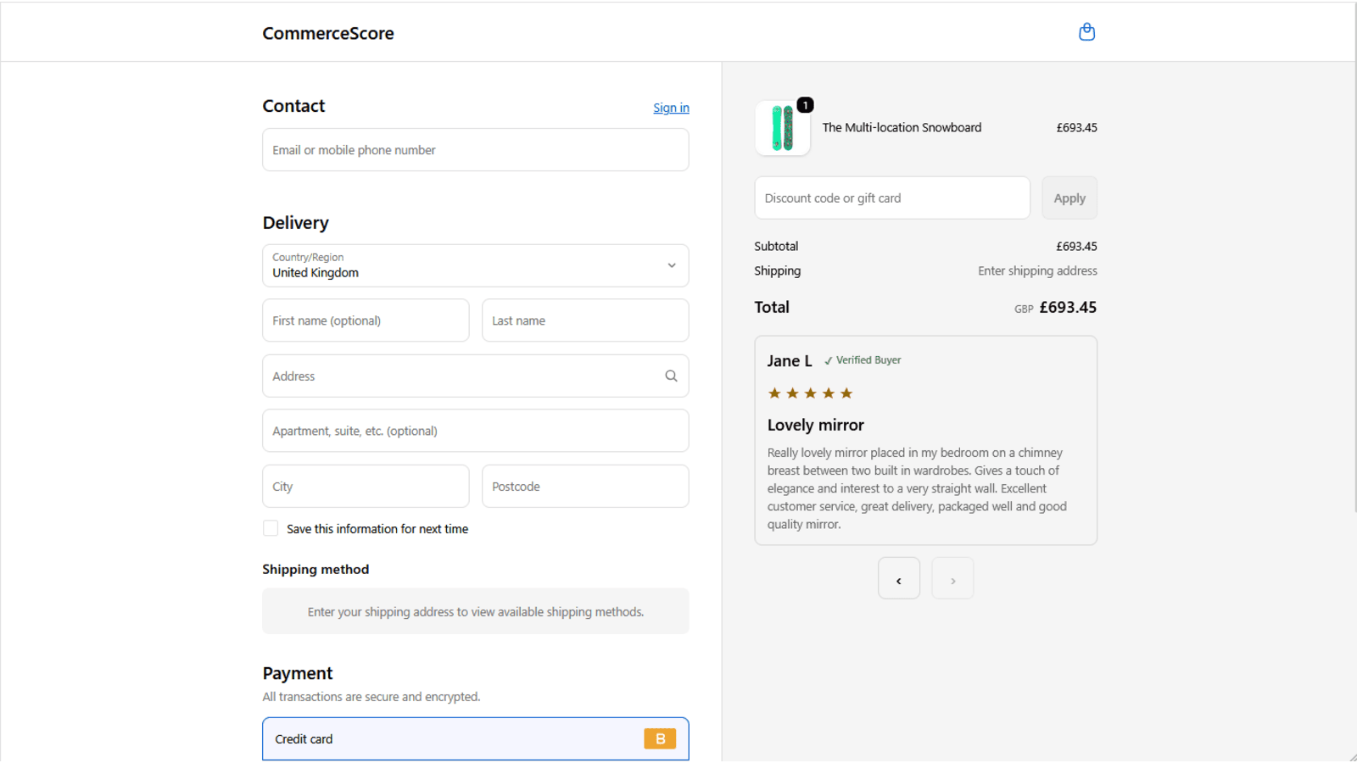Click the orange B payment badge
The width and height of the screenshot is (1357, 763).
point(660,738)
